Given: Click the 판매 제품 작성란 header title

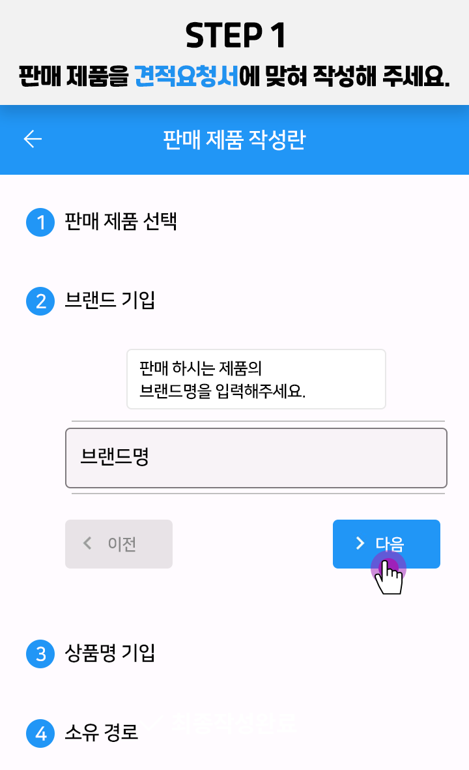Looking at the screenshot, I should (234, 140).
